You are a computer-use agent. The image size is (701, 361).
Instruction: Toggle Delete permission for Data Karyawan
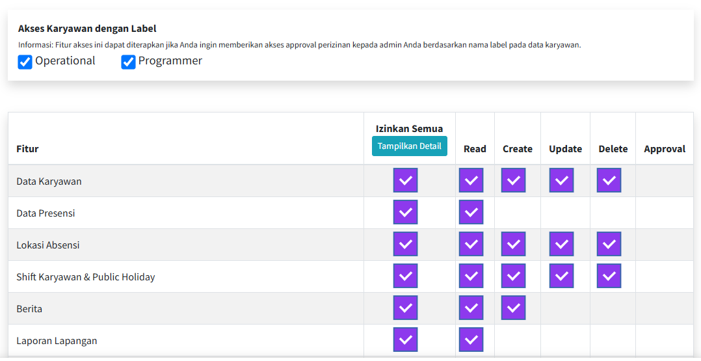coord(609,180)
